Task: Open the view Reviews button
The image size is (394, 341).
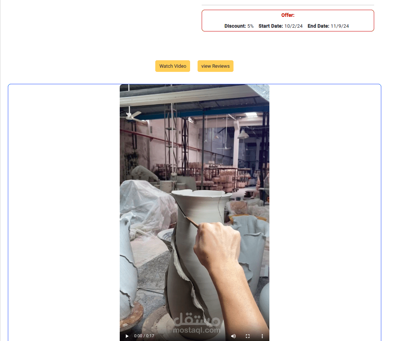Action: click(x=216, y=66)
